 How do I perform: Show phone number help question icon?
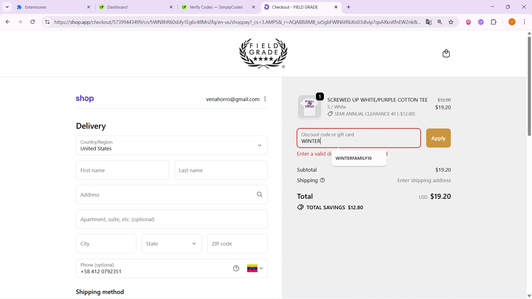(x=236, y=269)
